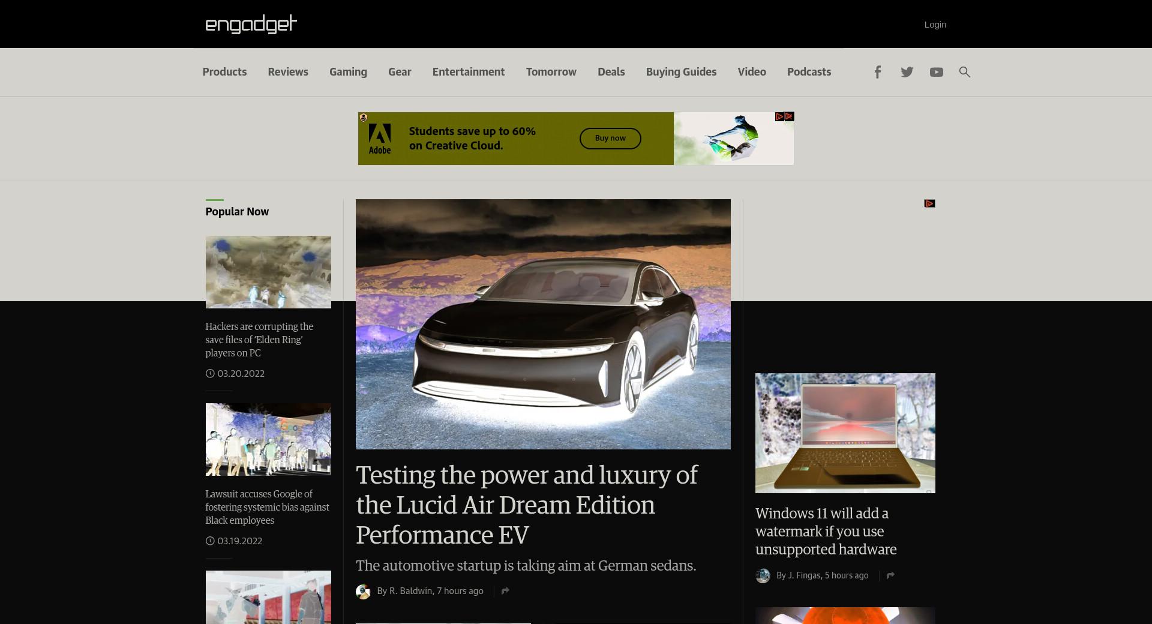Viewport: 1152px width, 624px height.
Task: Go to the Podcasts section
Action: (809, 72)
